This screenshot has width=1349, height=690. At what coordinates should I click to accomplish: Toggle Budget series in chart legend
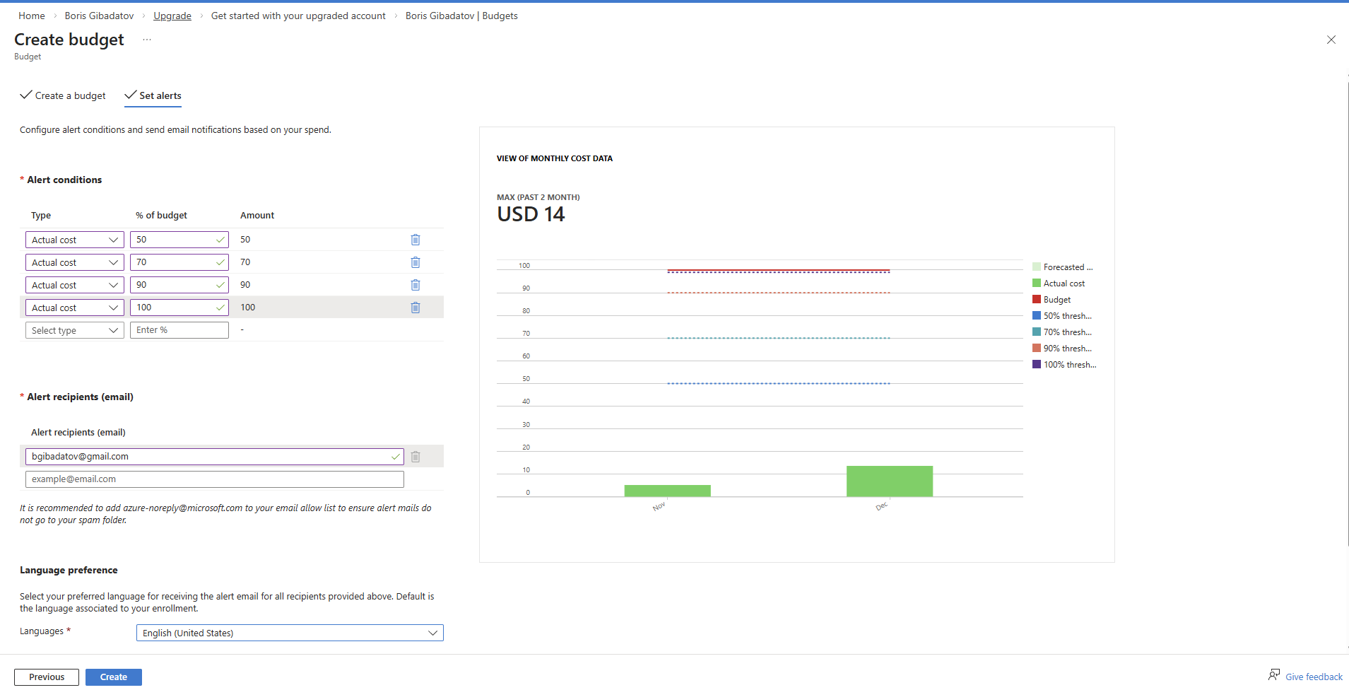(1051, 300)
